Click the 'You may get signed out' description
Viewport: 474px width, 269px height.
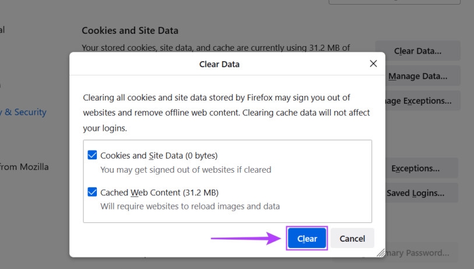[185, 170]
